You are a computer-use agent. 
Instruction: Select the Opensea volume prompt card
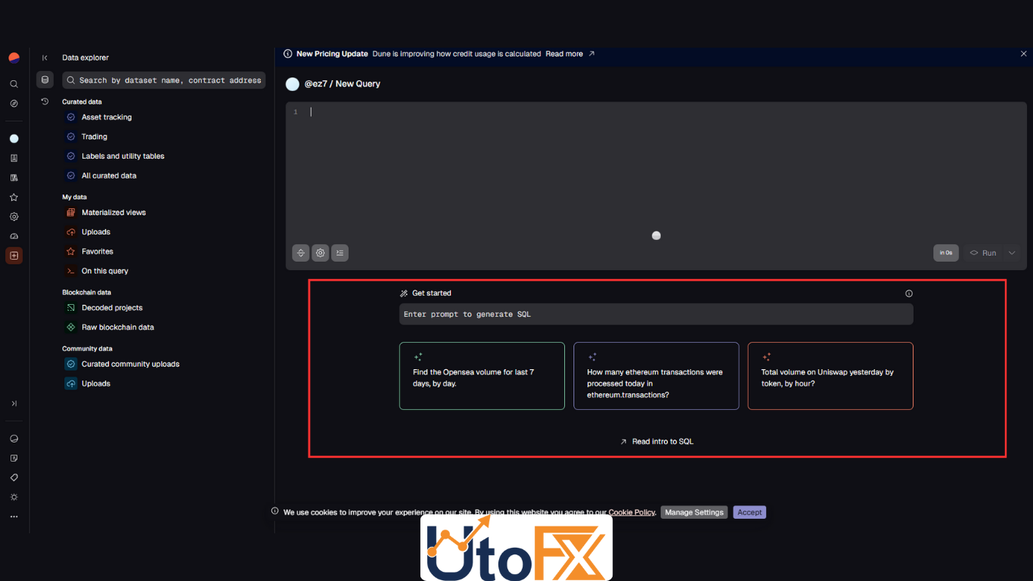click(482, 376)
